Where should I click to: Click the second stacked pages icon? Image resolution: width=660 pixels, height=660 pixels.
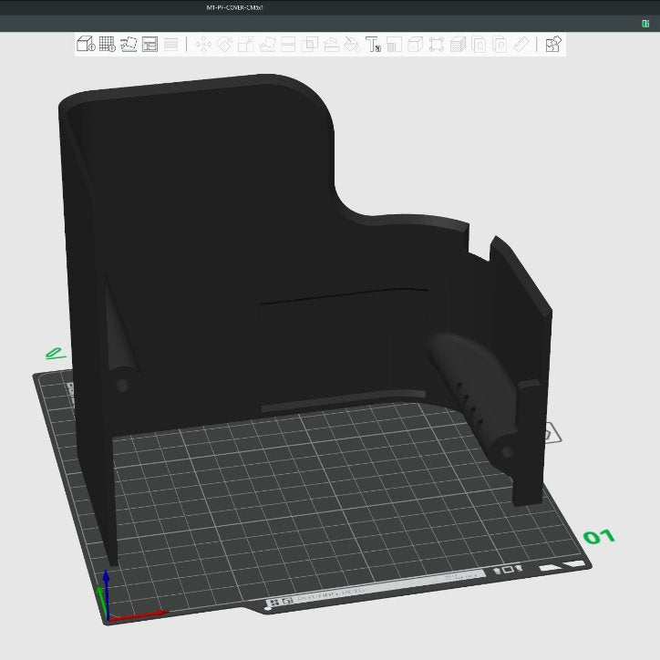click(500, 44)
